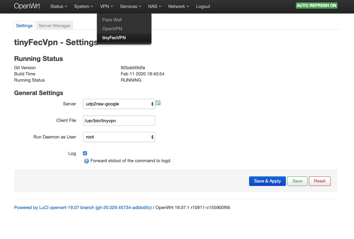Click the General Settings heading
This screenshot has width=354, height=239.
click(39, 93)
